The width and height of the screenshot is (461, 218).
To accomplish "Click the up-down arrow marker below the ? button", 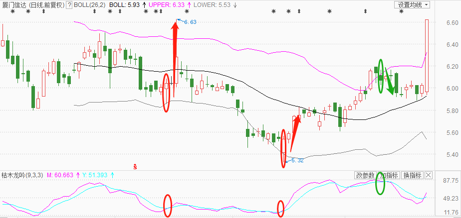I will (43, 11).
